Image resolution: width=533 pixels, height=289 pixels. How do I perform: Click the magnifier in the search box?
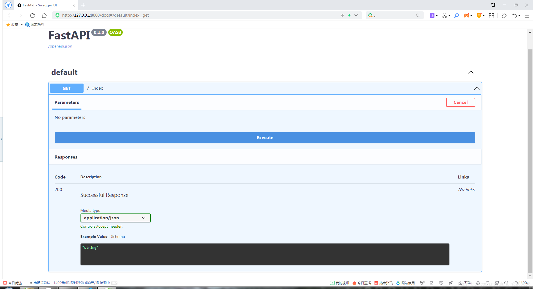(418, 16)
